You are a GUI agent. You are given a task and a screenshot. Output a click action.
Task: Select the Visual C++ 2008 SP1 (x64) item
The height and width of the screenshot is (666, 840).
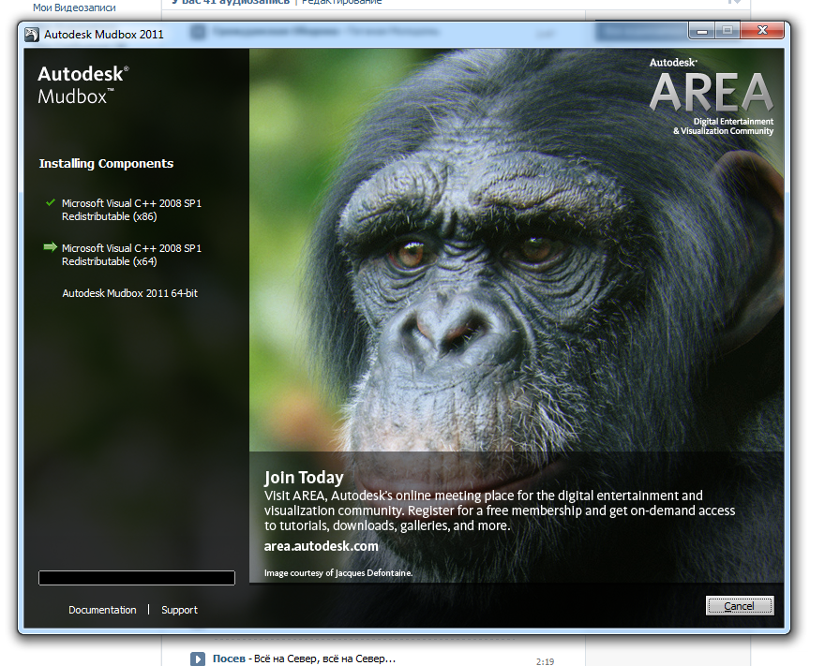pyautogui.click(x=131, y=254)
